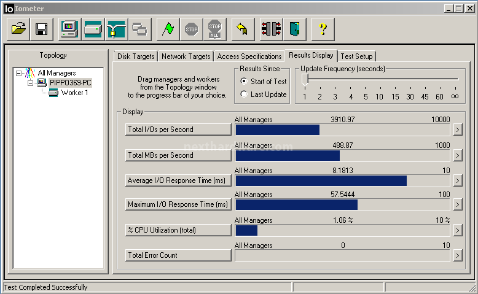Image resolution: width=478 pixels, height=294 pixels.
Task: Click Test Completed Successfully status text
Action: [x=45, y=287]
